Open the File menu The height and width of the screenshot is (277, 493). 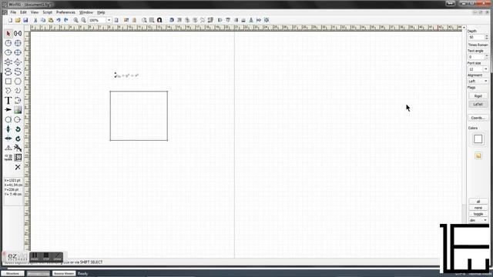tap(13, 12)
